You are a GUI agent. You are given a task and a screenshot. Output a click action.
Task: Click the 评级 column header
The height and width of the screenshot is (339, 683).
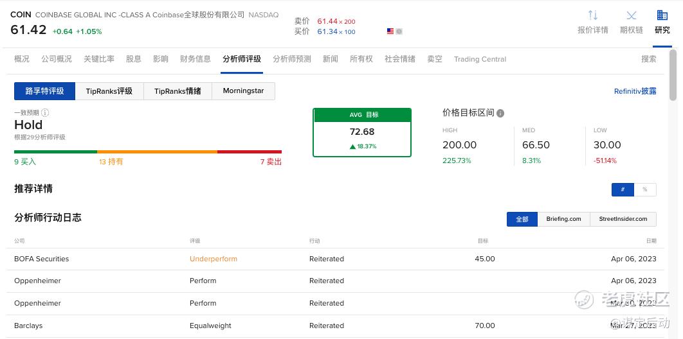[195, 241]
